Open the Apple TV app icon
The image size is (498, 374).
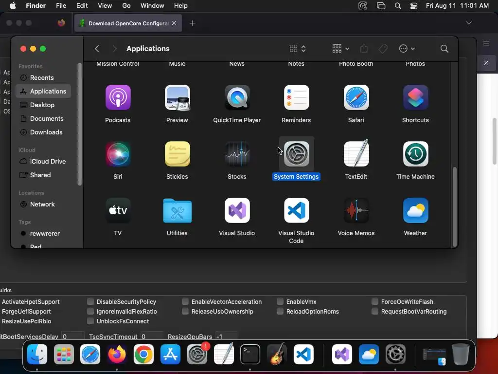[118, 210]
